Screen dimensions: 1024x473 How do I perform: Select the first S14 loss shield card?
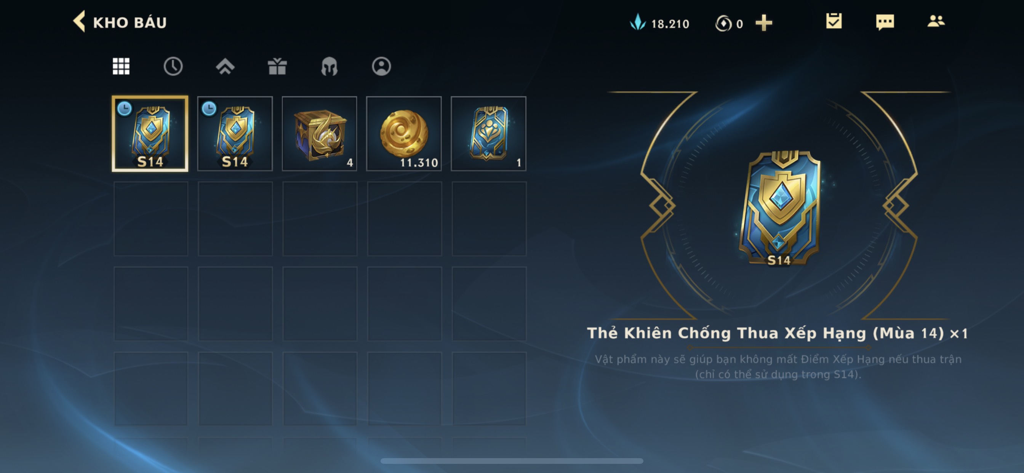pyautogui.click(x=150, y=134)
